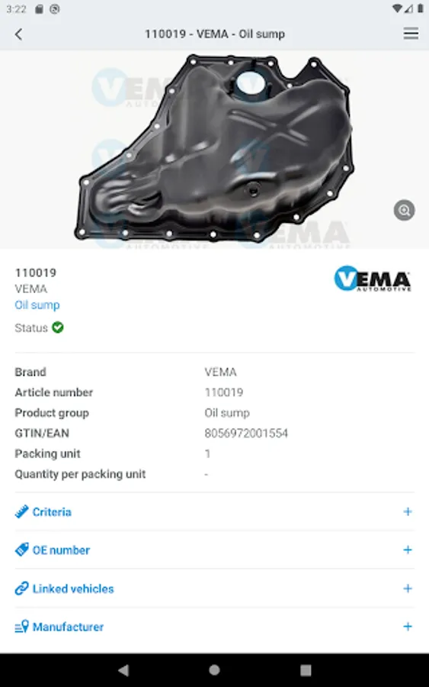
Task: Tap the magnifier zoom icon on image
Action: pyautogui.click(x=404, y=211)
